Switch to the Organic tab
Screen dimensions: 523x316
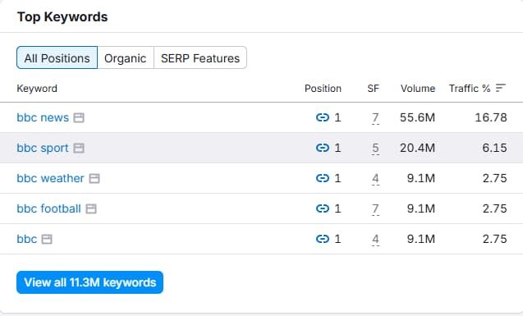tap(126, 58)
